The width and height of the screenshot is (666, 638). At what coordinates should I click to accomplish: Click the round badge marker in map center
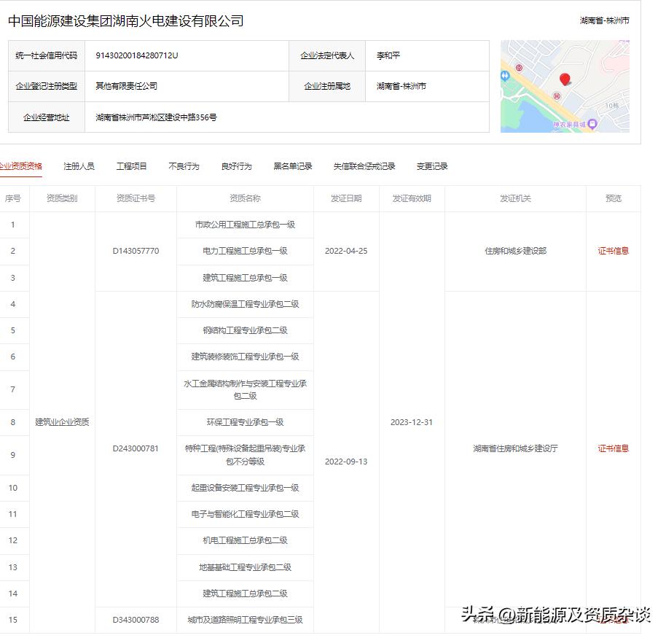557,96
